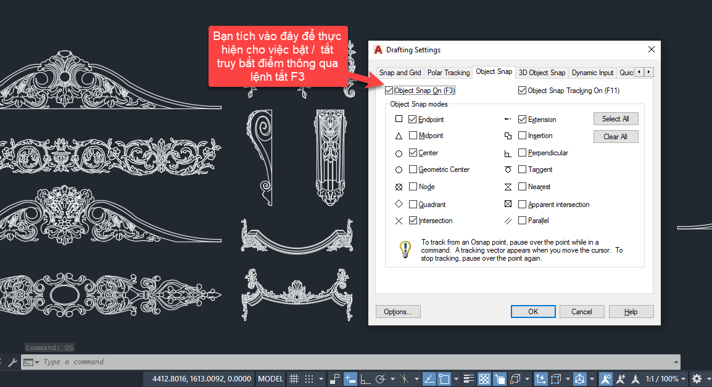Enable the Quadrant snap mode
Image resolution: width=712 pixels, height=387 pixels.
pyautogui.click(x=413, y=204)
